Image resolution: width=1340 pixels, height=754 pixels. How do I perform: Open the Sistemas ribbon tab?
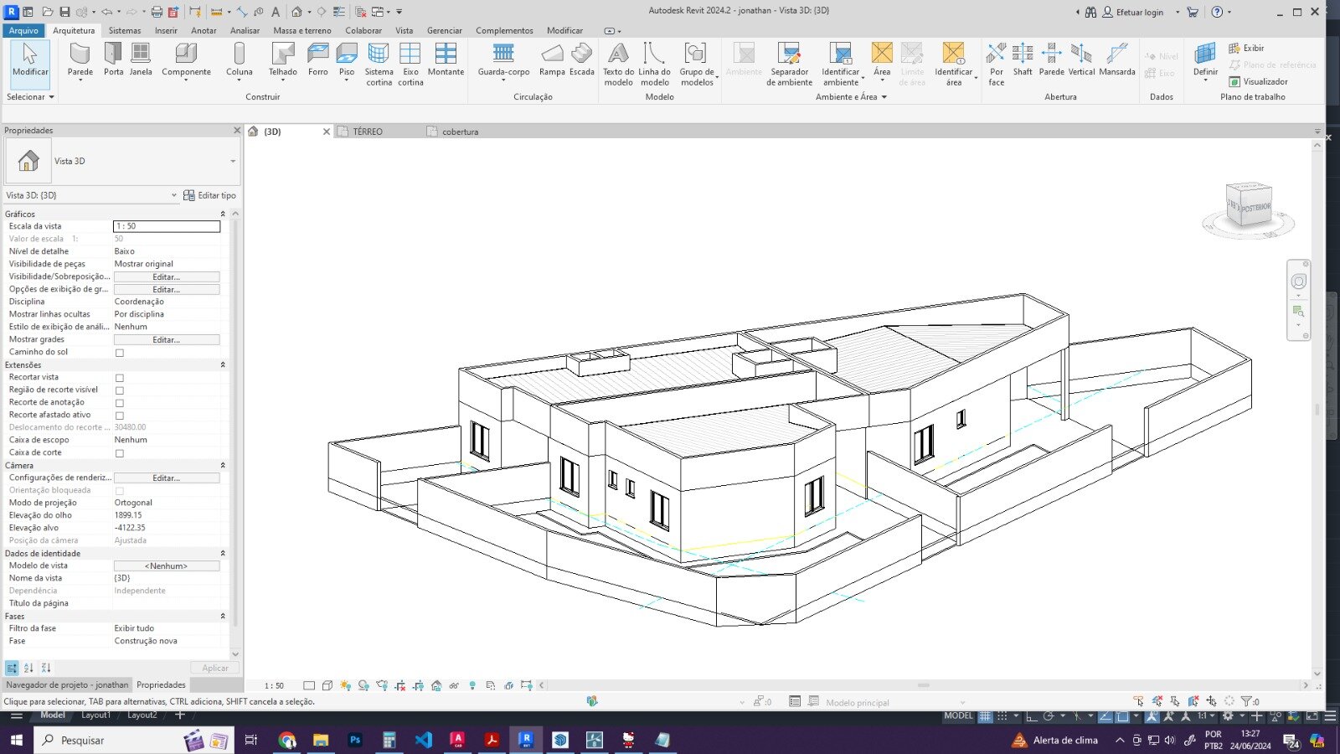point(125,30)
